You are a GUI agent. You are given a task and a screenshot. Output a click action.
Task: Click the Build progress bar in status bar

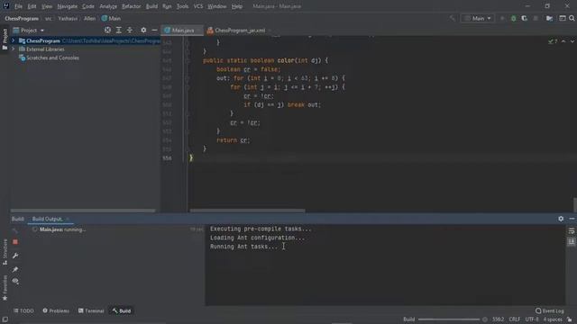point(449,319)
